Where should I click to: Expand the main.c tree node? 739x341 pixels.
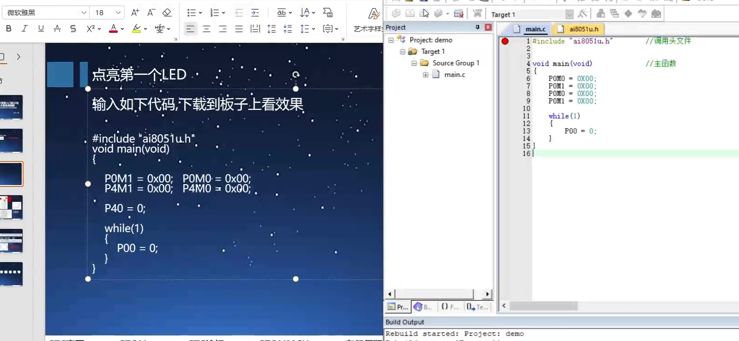tap(426, 75)
